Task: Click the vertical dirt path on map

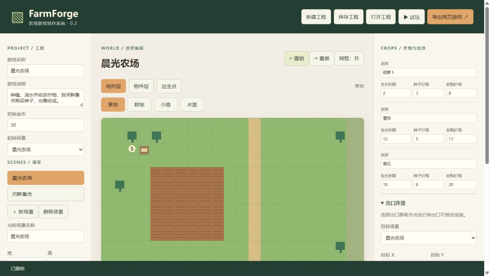Action: 254,189
